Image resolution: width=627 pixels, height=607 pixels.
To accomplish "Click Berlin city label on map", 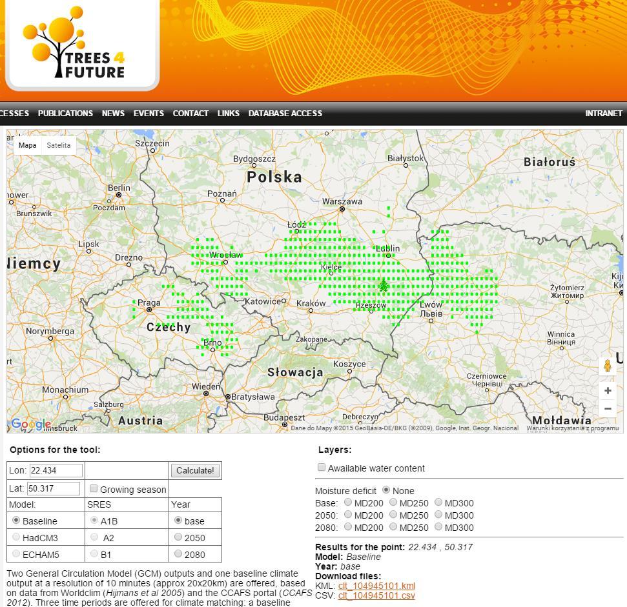I will 119,188.
